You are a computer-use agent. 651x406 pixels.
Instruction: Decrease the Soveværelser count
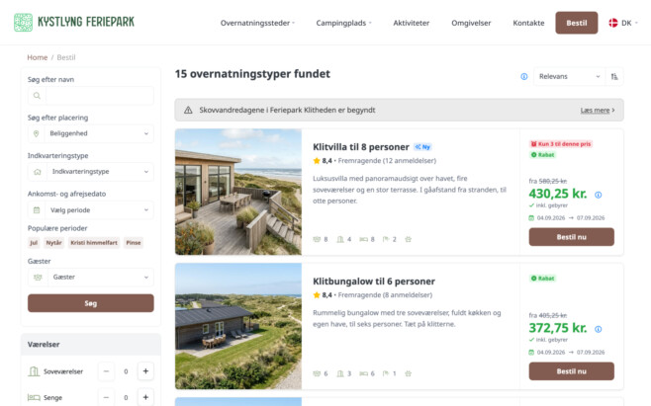[x=106, y=371]
